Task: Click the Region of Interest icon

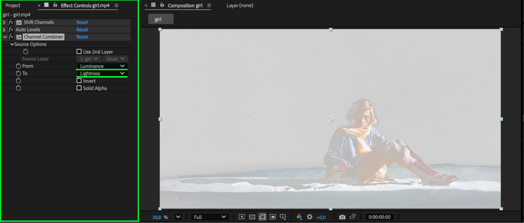Action: tap(273, 217)
